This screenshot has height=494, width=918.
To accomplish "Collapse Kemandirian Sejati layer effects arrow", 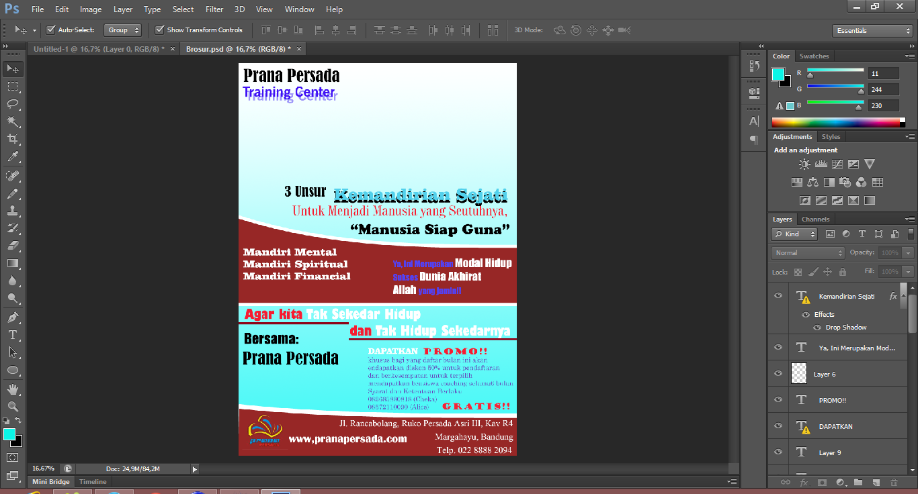I will coord(905,296).
